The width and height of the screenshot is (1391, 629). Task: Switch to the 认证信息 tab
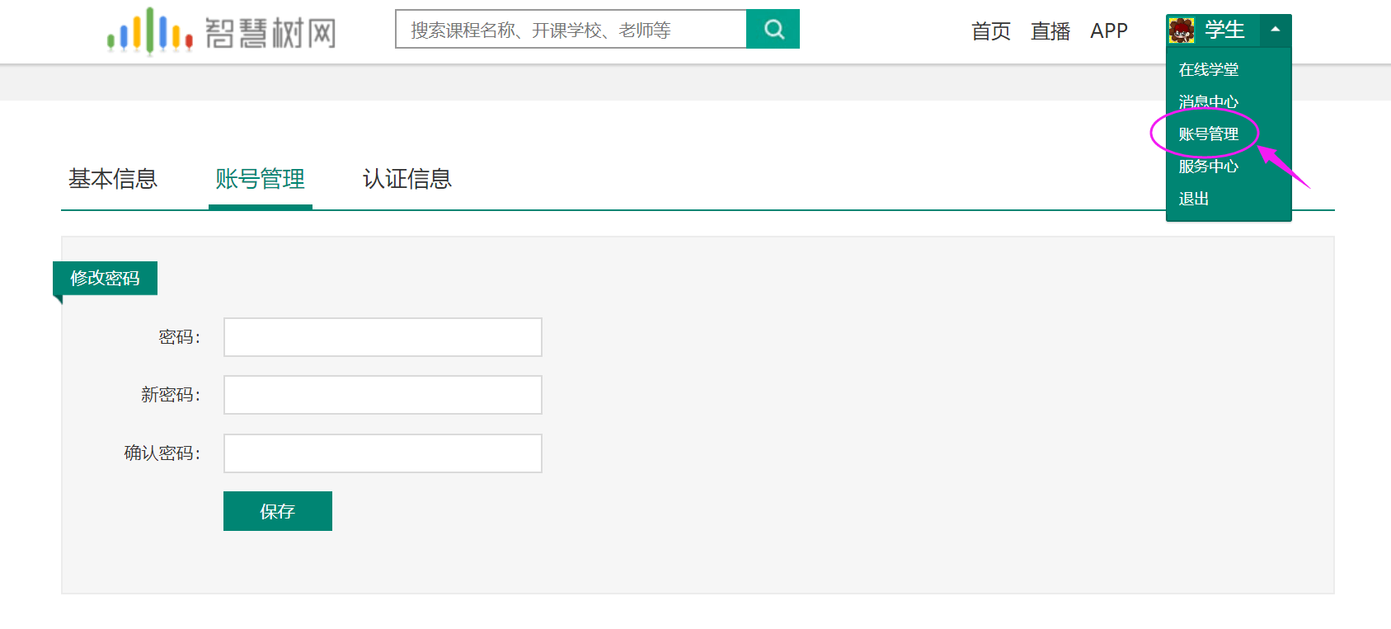[x=407, y=179]
